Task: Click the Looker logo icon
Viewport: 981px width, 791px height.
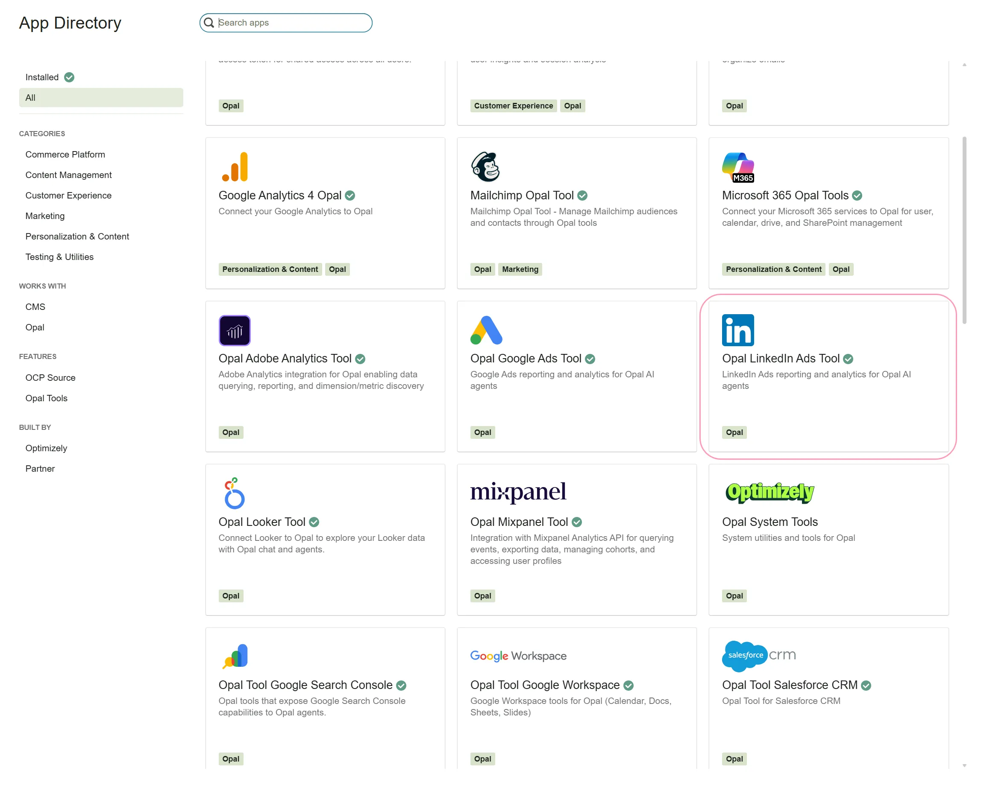Action: pyautogui.click(x=235, y=493)
